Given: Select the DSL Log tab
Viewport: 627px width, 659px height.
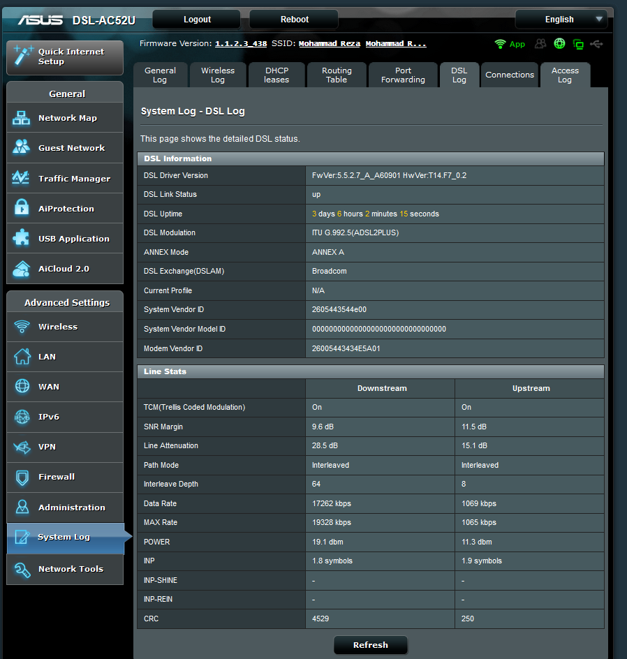Looking at the screenshot, I should 459,75.
